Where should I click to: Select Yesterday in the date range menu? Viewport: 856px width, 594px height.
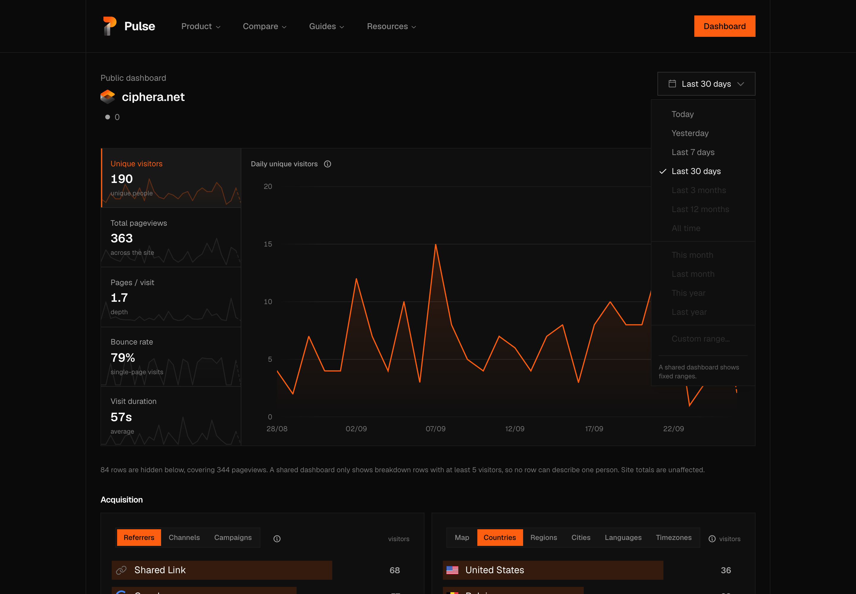[x=703, y=133]
